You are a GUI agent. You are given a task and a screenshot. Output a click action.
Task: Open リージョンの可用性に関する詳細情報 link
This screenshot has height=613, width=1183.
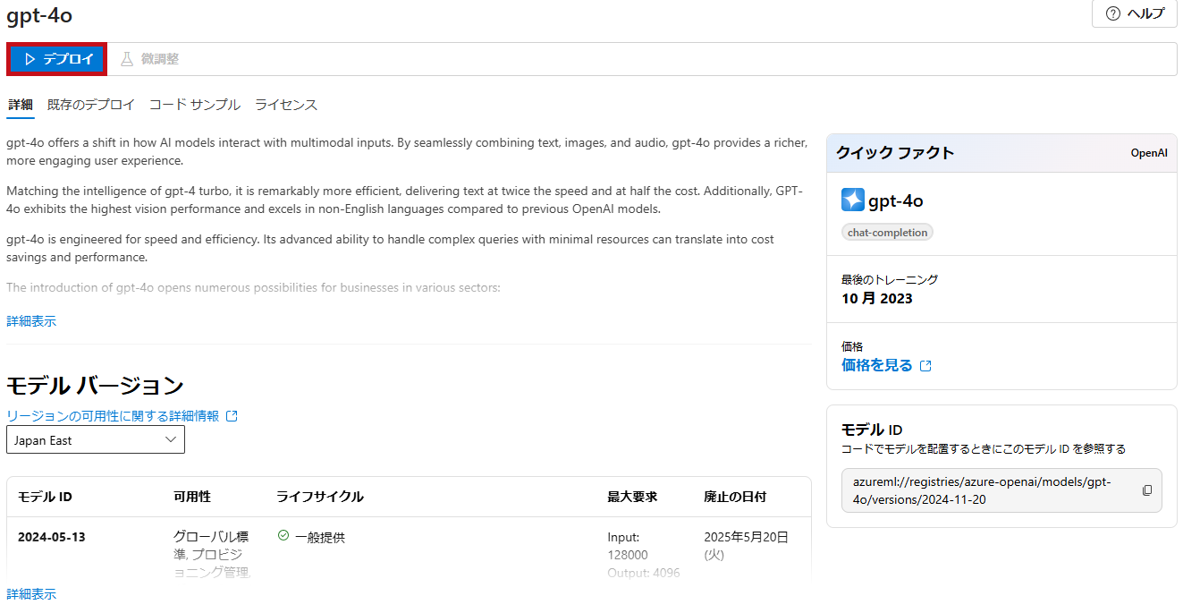113,416
